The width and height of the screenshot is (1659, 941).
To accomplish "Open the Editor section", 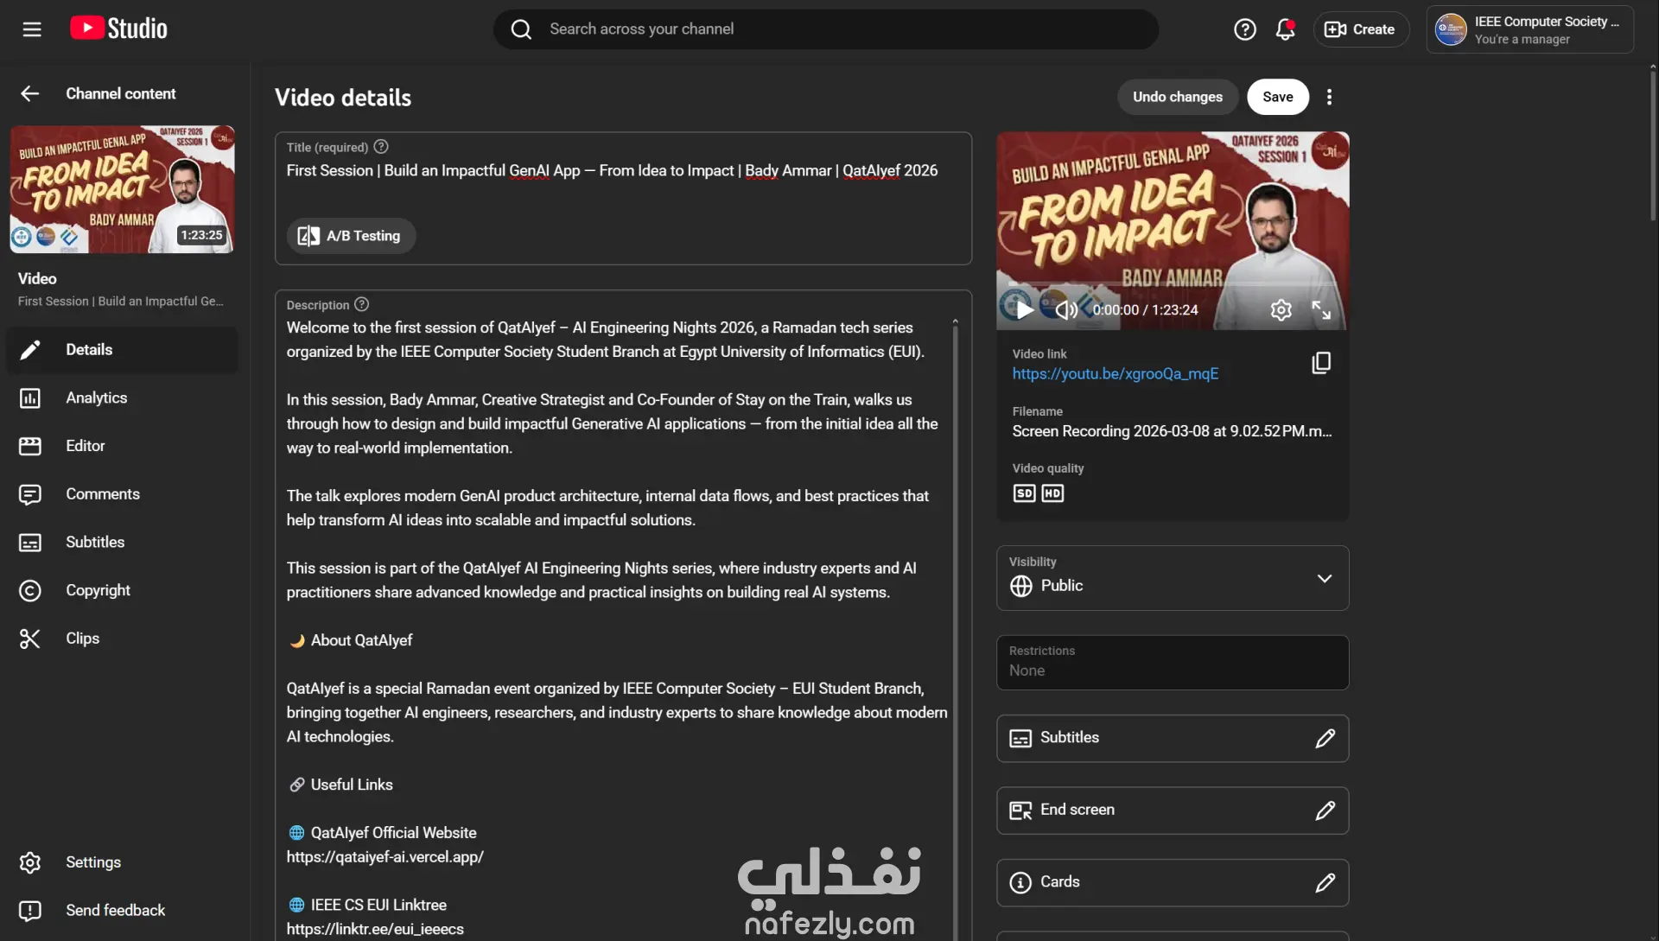I will click(x=122, y=446).
